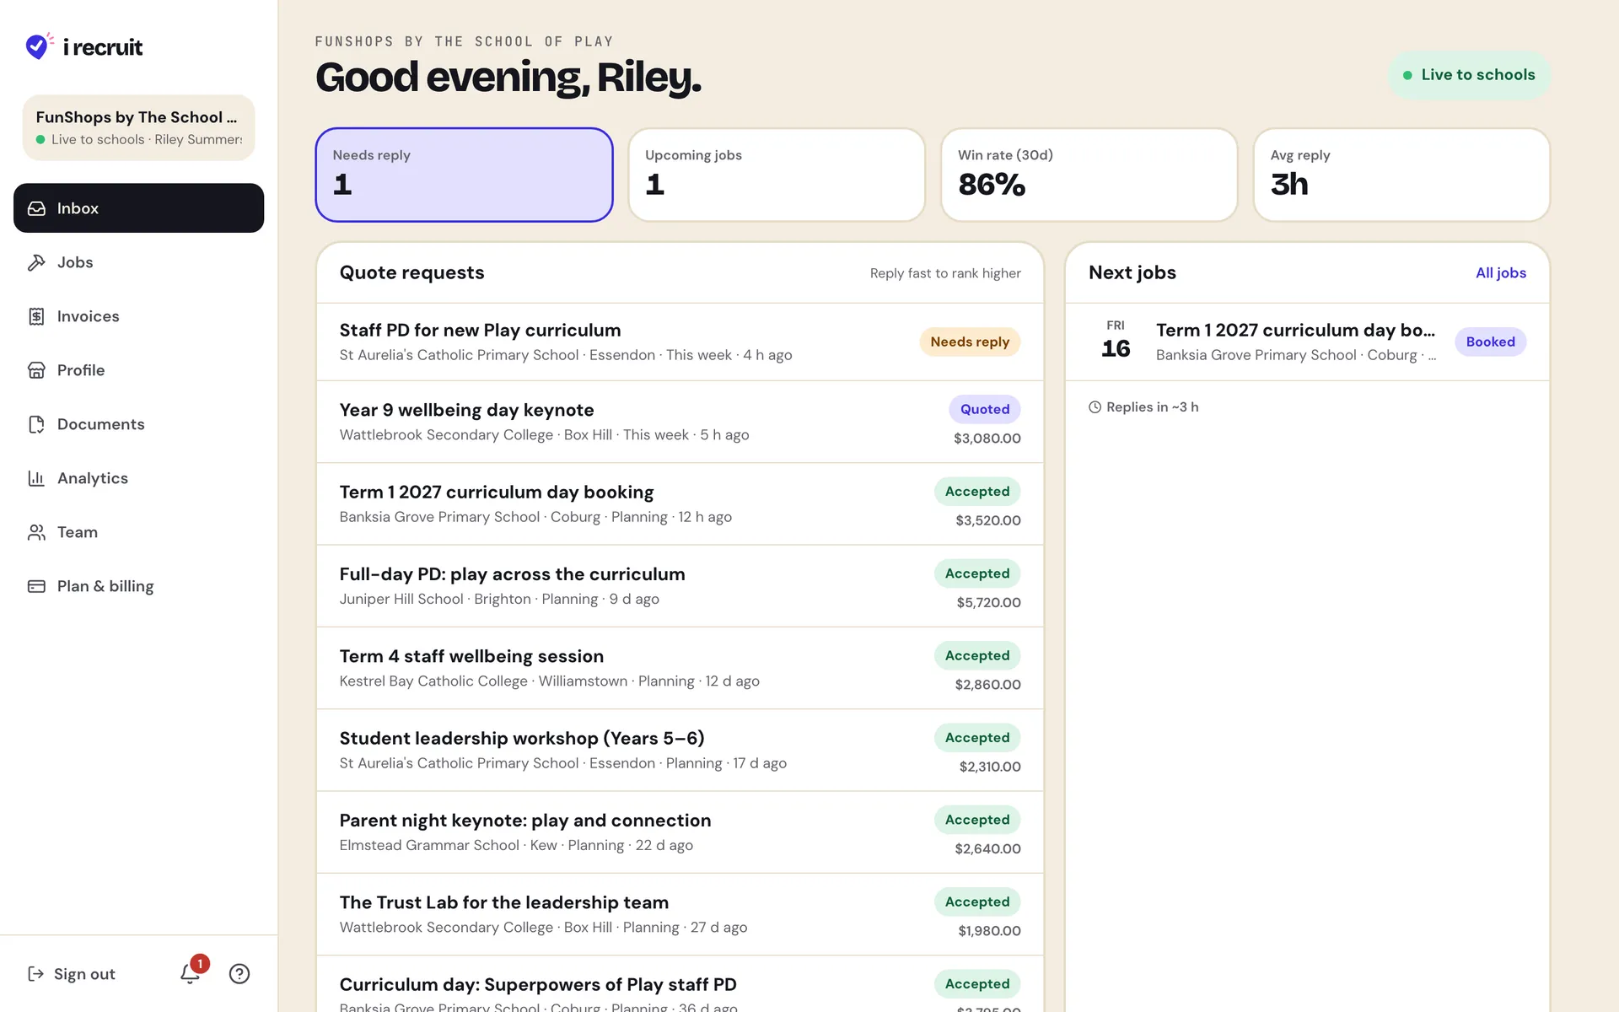
Task: Click the Reply fast to rank higher hint
Action: [x=945, y=273]
